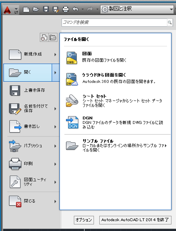Click the 印刷 printer icon in menu
This screenshot has width=176, height=231.
[15, 164]
